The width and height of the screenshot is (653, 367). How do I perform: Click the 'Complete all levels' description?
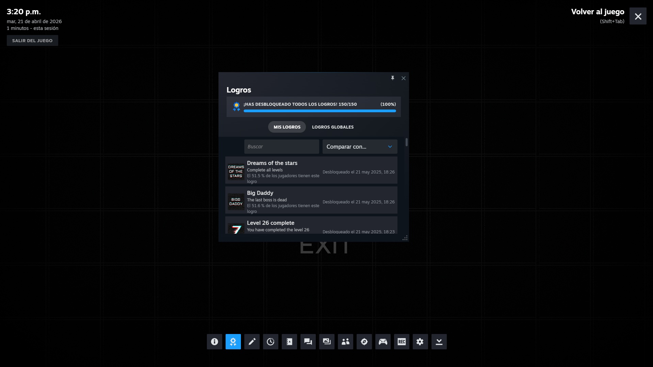pos(265,170)
